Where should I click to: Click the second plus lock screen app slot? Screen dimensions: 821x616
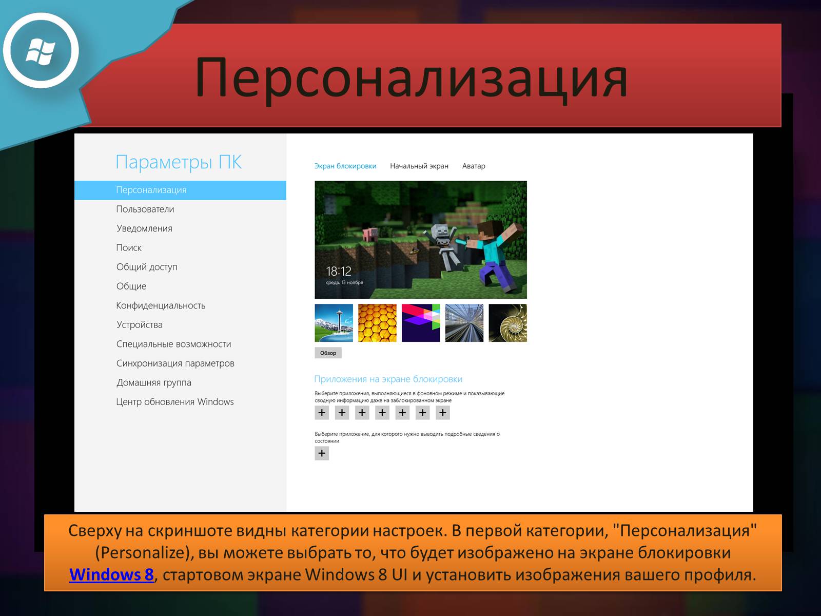coord(342,413)
